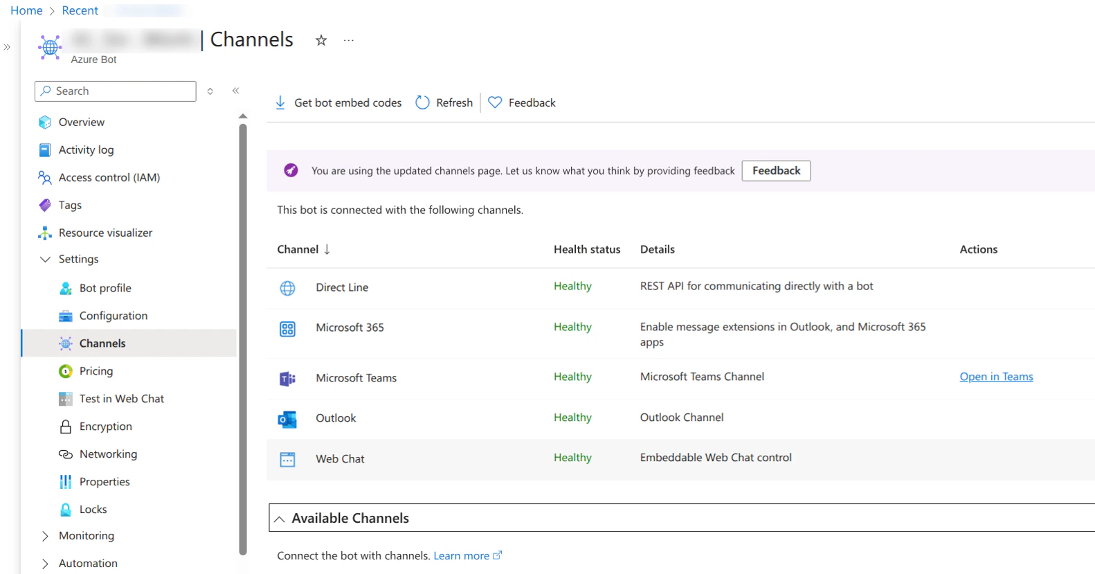Open the Configuration settings page
The width and height of the screenshot is (1095, 574).
coord(113,316)
